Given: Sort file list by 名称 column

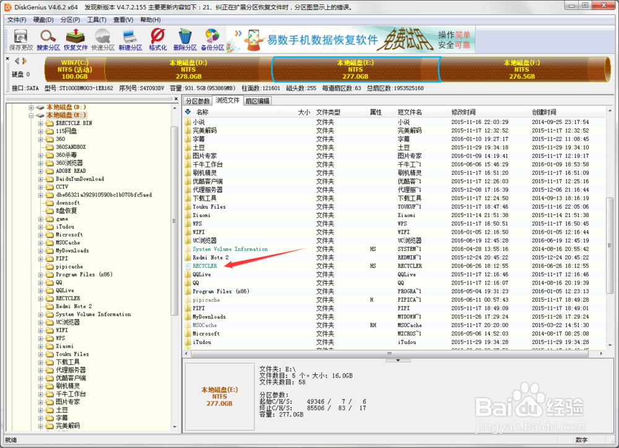Looking at the screenshot, I should pyautogui.click(x=232, y=112).
